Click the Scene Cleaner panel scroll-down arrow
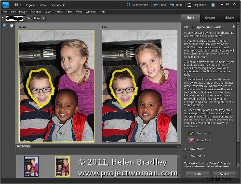 tap(238, 165)
